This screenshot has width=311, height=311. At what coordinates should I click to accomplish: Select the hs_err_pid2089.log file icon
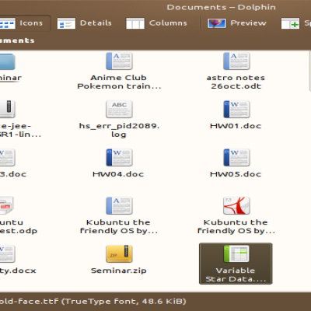(x=119, y=109)
